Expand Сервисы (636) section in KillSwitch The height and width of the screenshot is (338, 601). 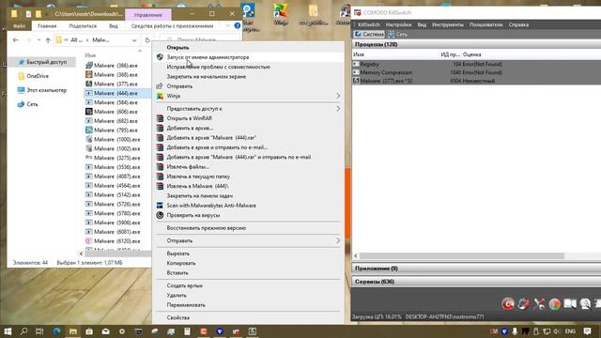(476, 282)
